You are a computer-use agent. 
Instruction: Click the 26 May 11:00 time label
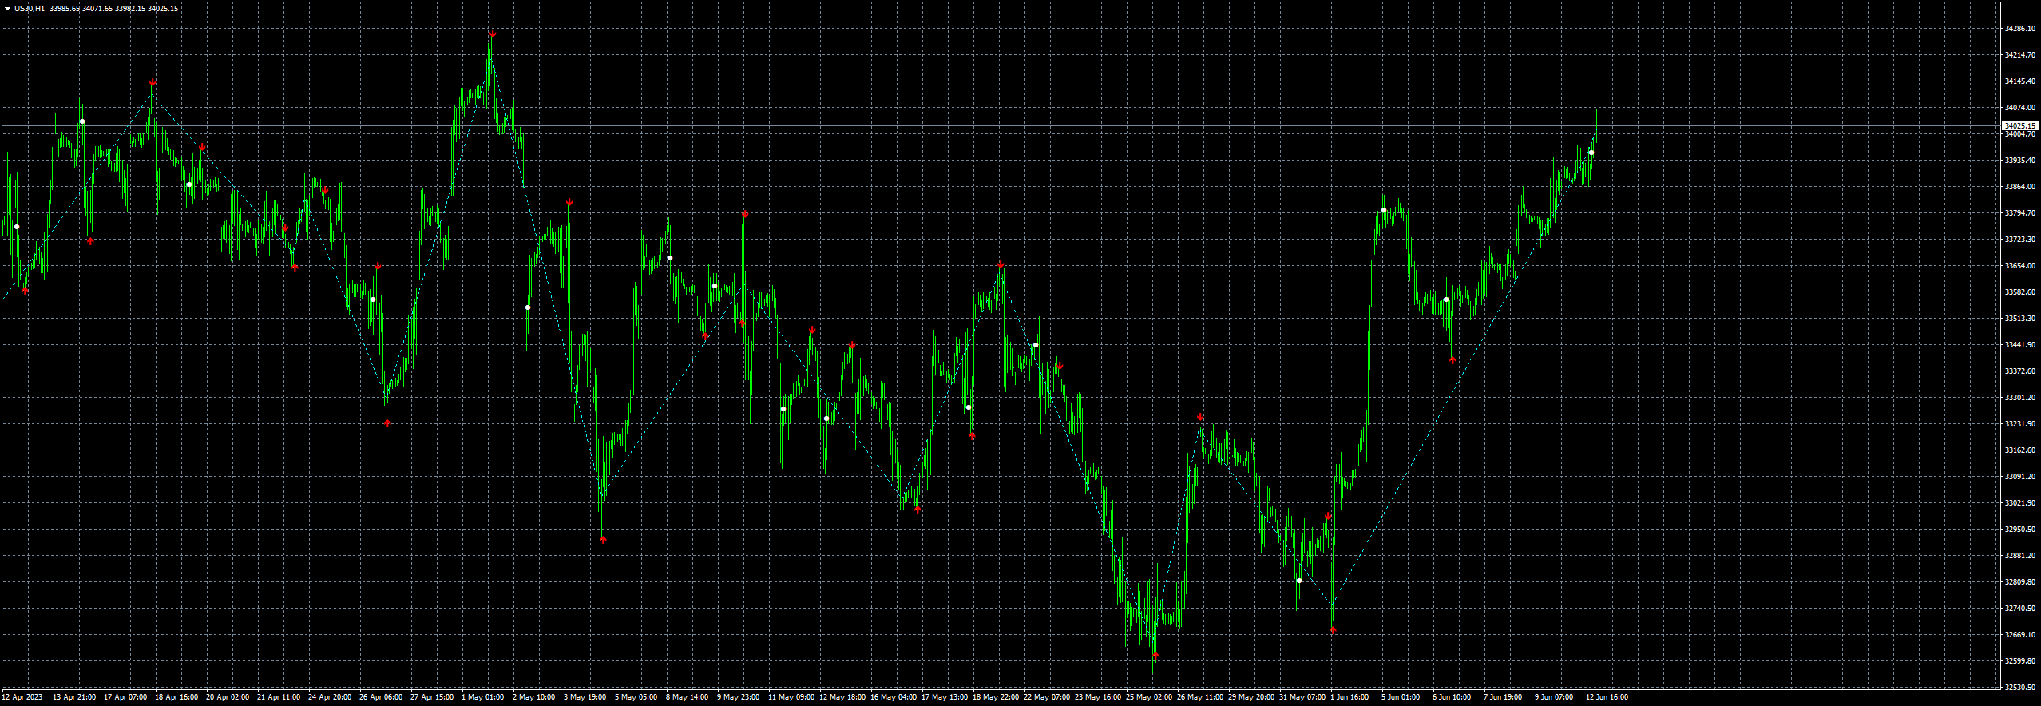(1200, 697)
